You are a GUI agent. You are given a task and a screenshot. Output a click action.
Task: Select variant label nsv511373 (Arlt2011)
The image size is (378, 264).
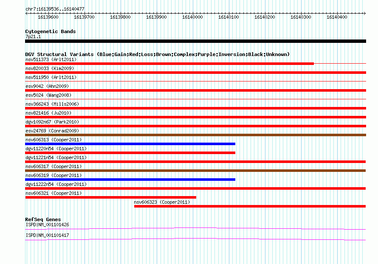[51, 59]
